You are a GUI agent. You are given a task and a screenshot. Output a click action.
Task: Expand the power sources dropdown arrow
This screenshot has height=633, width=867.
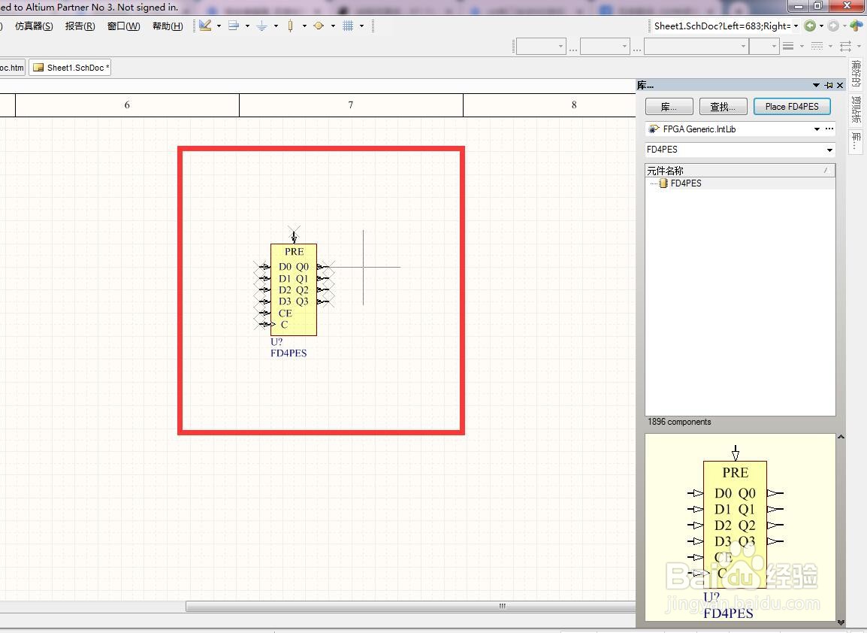pyautogui.click(x=276, y=26)
